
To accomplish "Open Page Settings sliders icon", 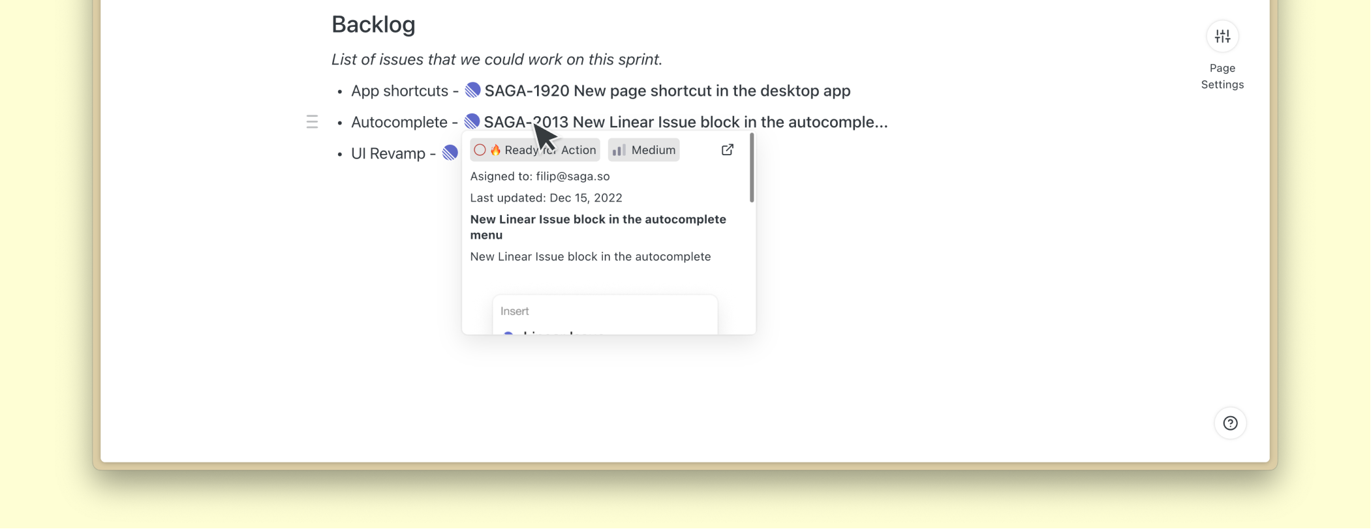I will tap(1222, 37).
